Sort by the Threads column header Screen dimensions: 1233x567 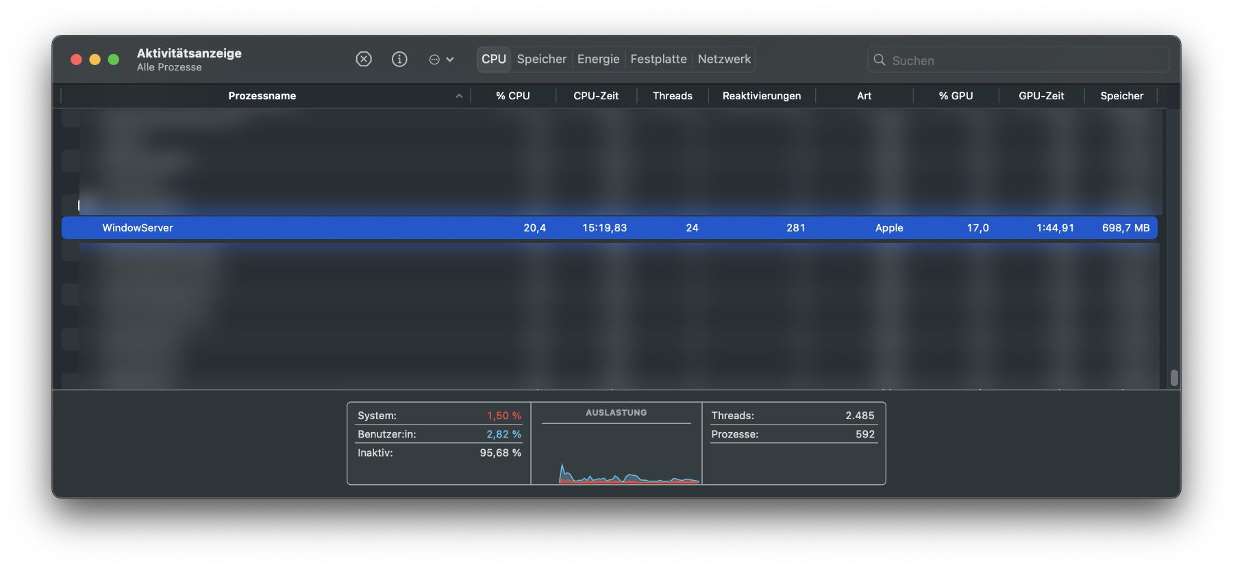672,96
